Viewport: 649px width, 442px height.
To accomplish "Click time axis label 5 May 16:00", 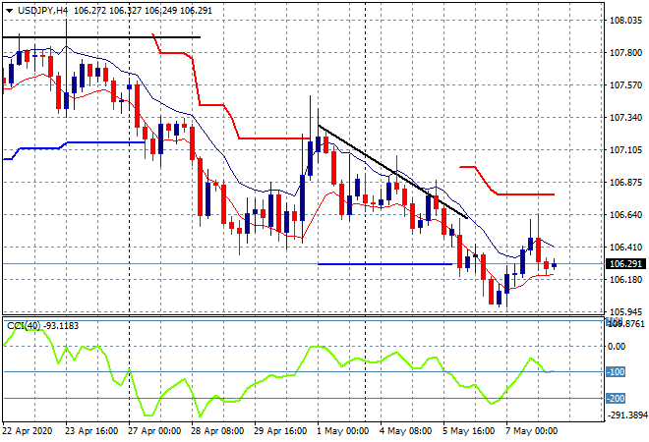I will [x=468, y=431].
